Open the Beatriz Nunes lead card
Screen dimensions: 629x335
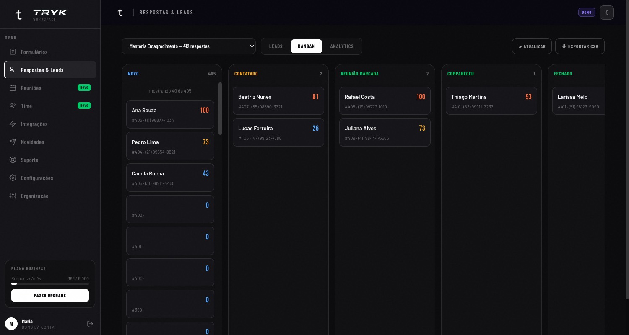tap(278, 100)
